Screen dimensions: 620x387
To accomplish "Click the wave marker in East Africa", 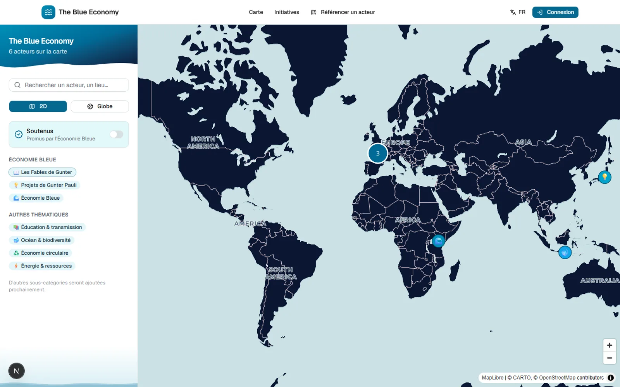I will click(438, 241).
